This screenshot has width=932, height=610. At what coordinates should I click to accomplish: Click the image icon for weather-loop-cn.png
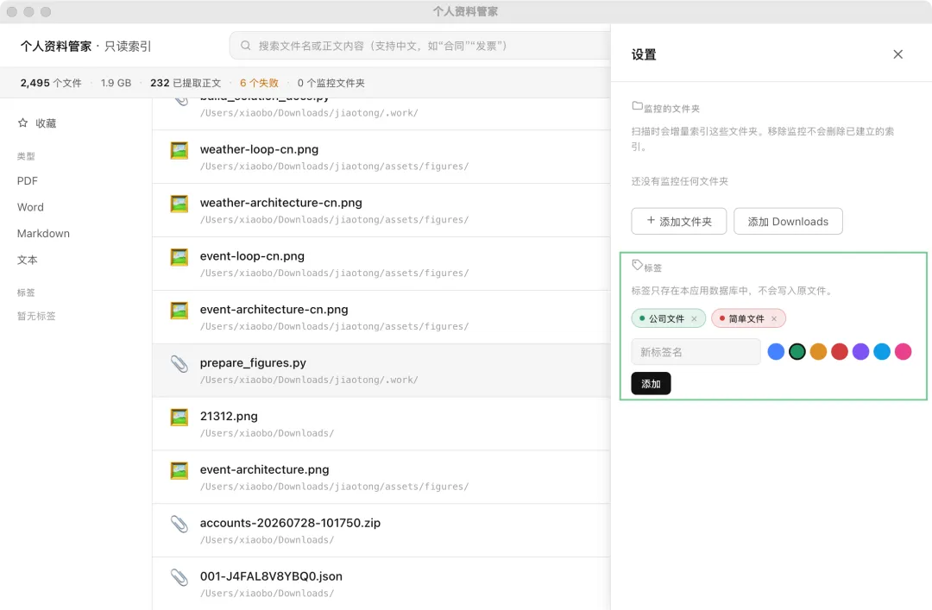179,150
